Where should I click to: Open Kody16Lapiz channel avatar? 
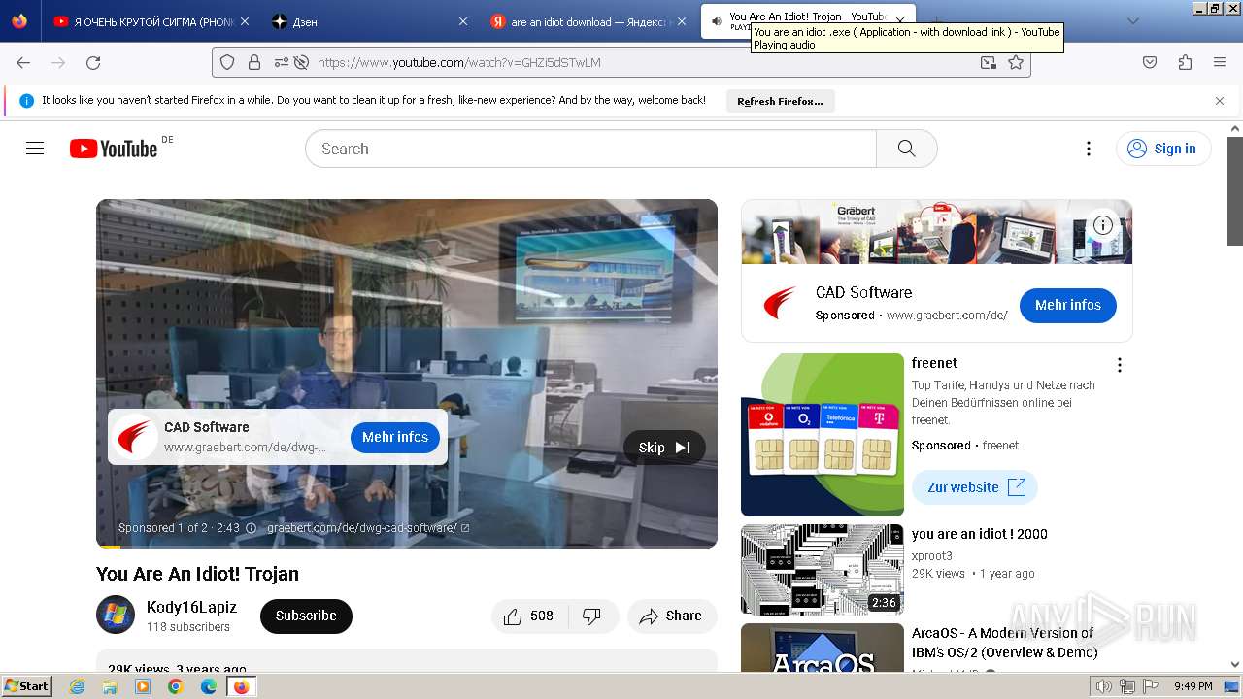point(116,615)
